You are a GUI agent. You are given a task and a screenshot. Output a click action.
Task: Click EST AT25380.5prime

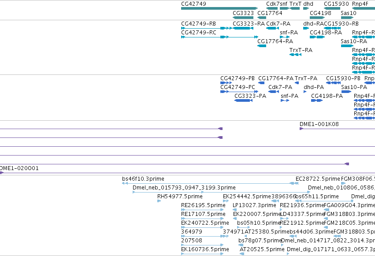(x=245, y=237)
